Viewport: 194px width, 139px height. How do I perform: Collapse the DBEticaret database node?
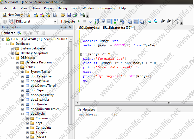coord(12,58)
